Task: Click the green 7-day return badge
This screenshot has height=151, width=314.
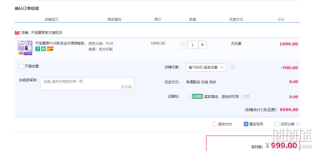Action: [x=38, y=49]
